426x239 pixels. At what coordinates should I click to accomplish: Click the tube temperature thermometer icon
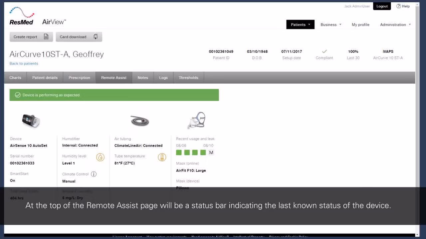click(162, 157)
